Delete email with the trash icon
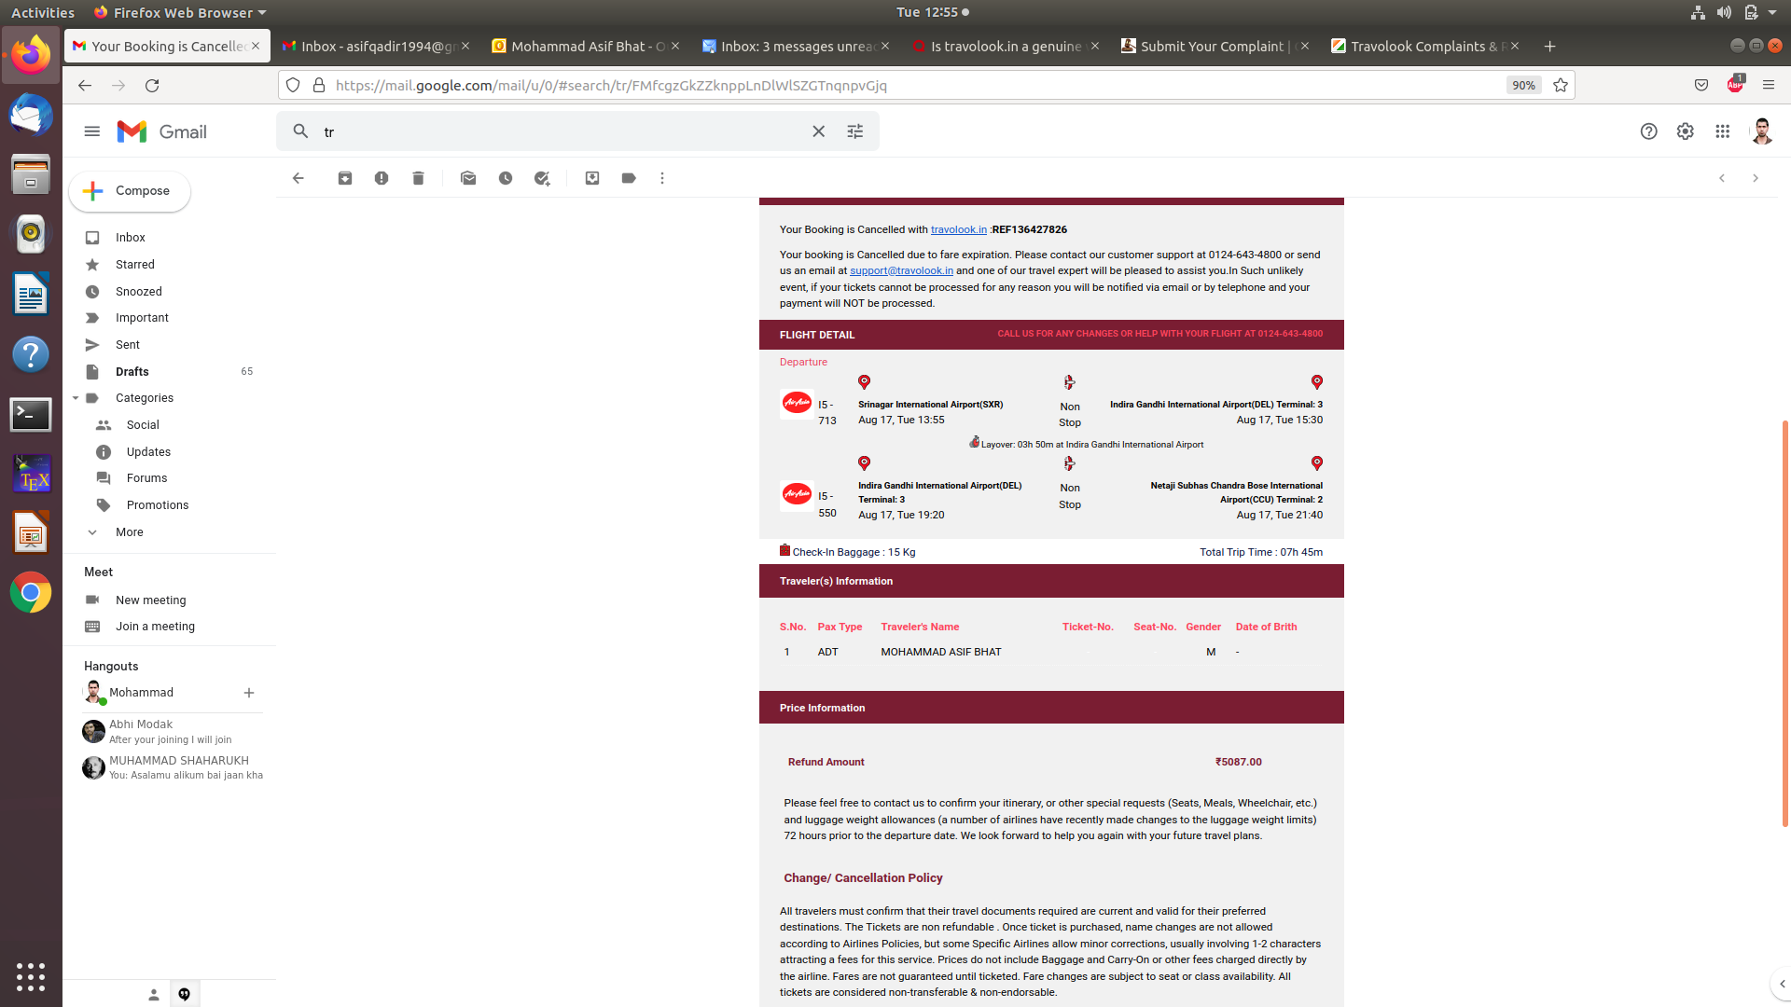Image resolution: width=1791 pixels, height=1007 pixels. 418,178
